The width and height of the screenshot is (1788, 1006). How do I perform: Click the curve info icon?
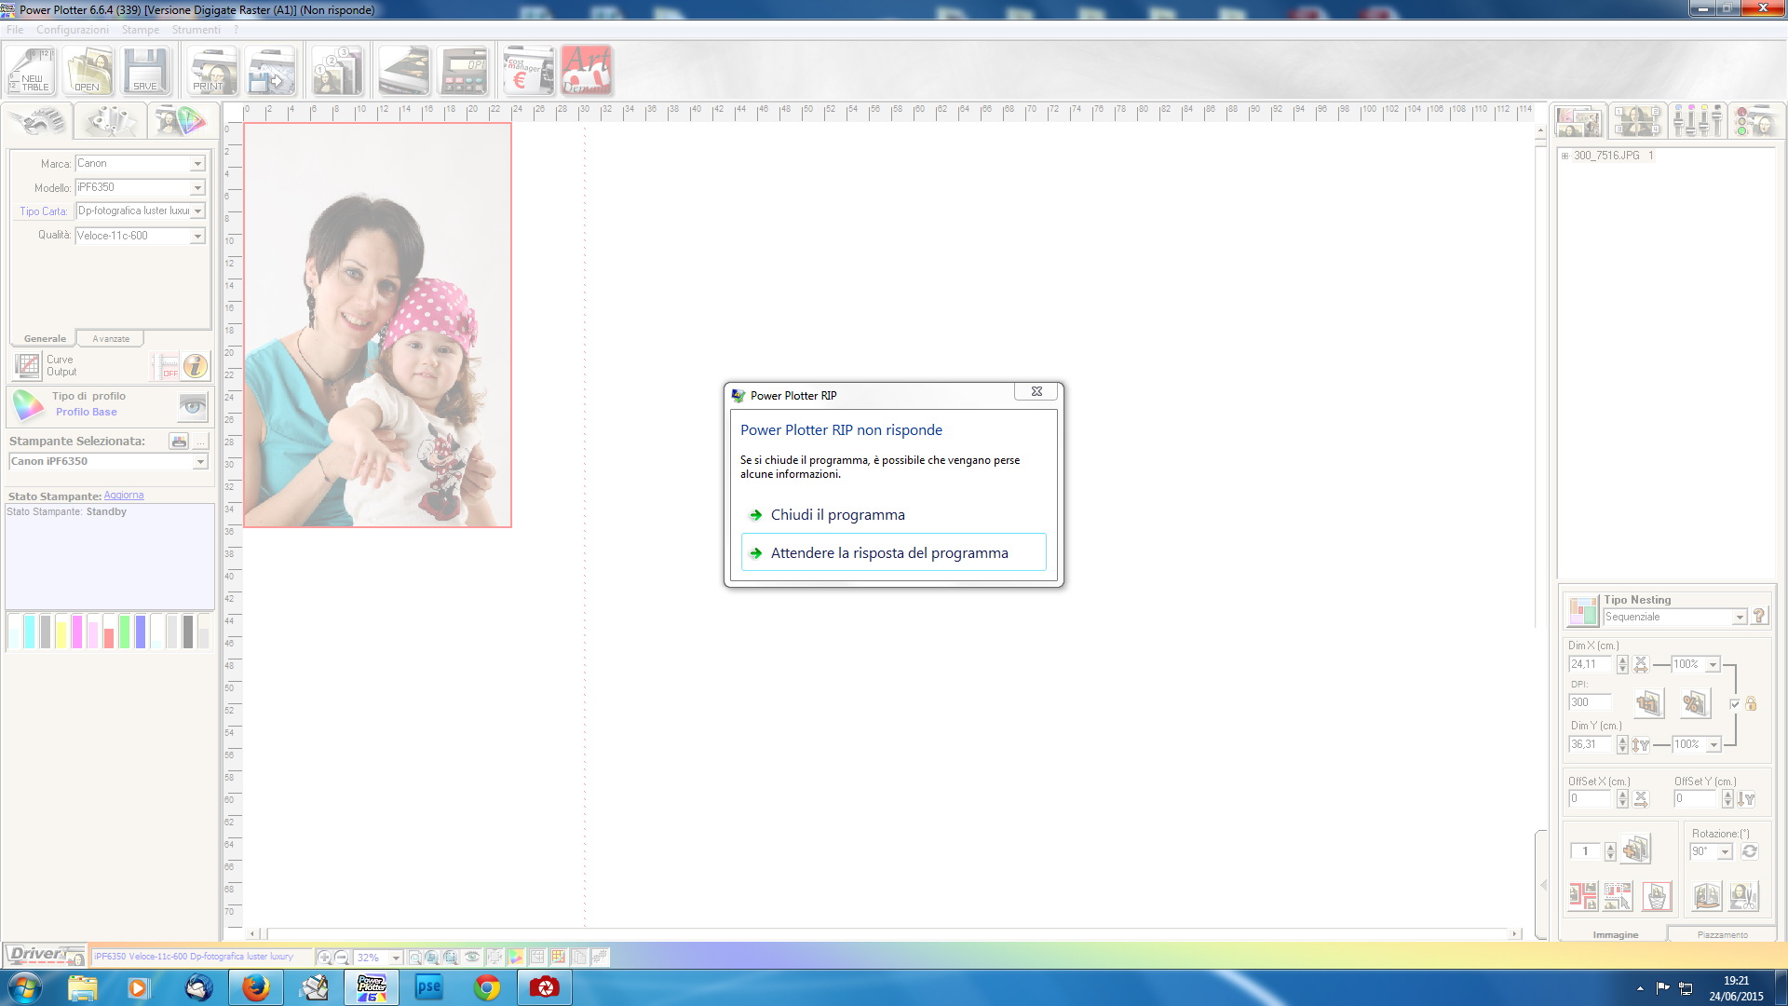(x=195, y=366)
